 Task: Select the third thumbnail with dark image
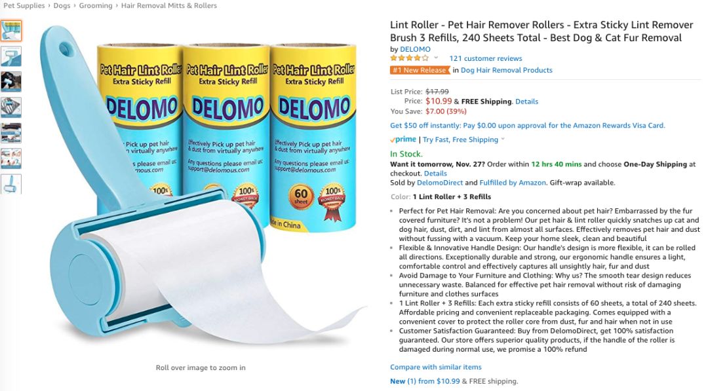tap(11, 82)
